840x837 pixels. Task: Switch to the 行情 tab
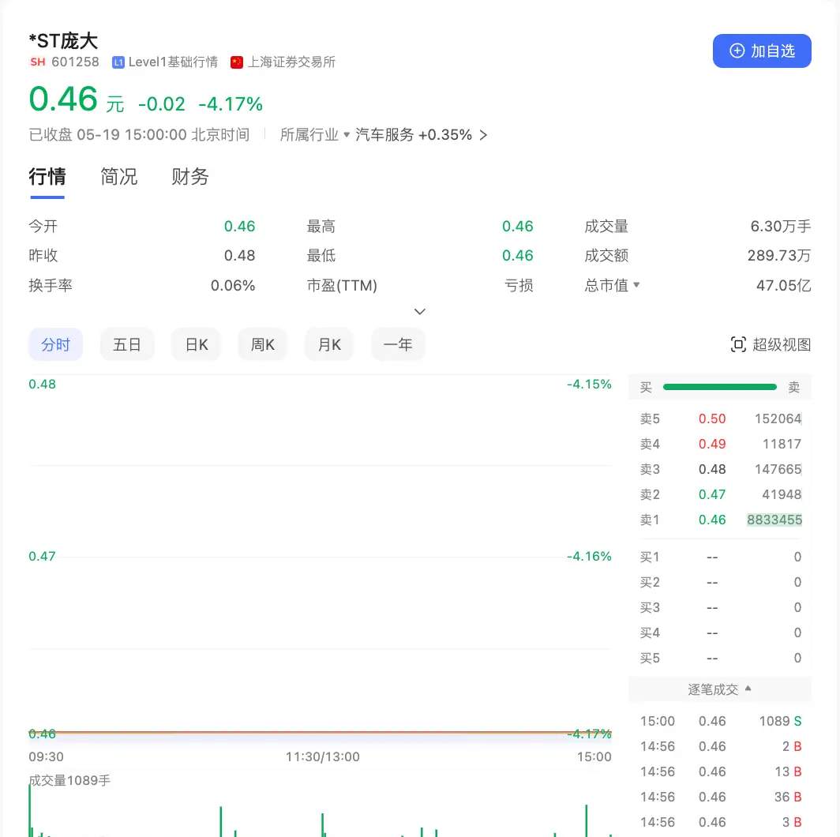(47, 177)
